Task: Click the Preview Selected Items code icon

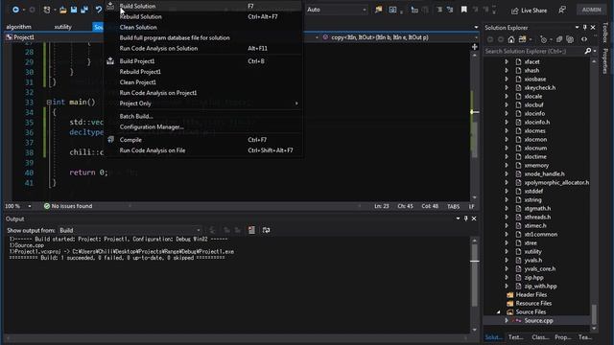Action: (584, 39)
